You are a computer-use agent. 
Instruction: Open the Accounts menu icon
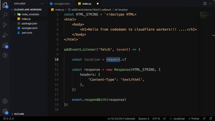[5, 101]
